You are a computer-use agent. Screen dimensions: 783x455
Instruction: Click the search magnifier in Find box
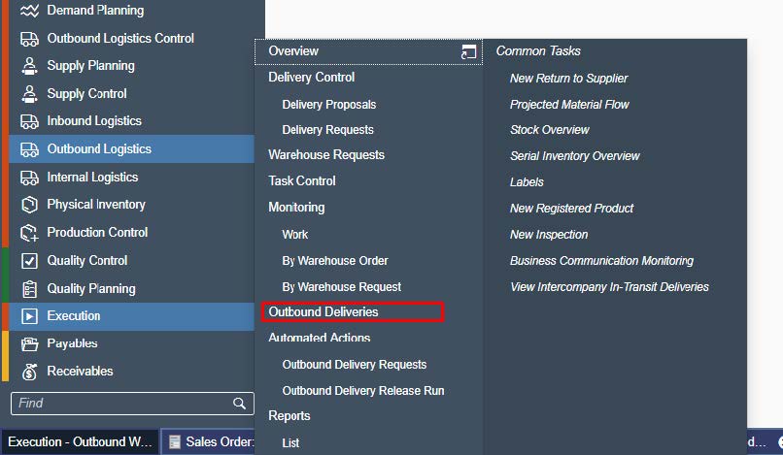(240, 404)
